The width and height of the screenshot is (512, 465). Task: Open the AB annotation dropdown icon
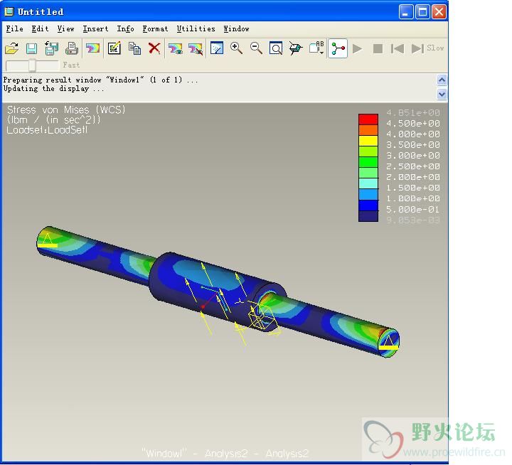316,48
